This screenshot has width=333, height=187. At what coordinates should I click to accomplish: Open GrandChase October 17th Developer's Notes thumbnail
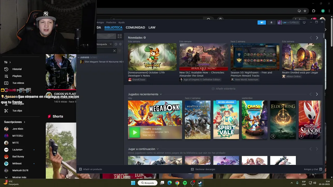152,57
